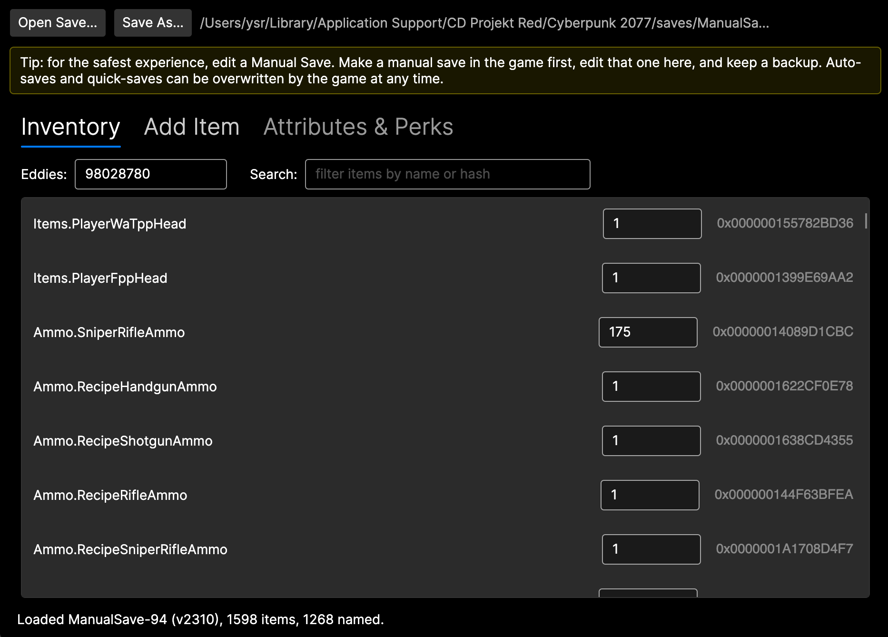Edit quantity for Ammo.RecipeHandgunAmmo
888x637 pixels.
point(651,387)
